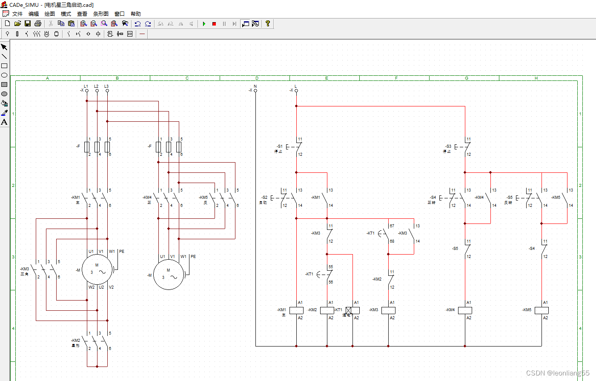
Task: Open the 条形图 menu
Action: coord(101,14)
